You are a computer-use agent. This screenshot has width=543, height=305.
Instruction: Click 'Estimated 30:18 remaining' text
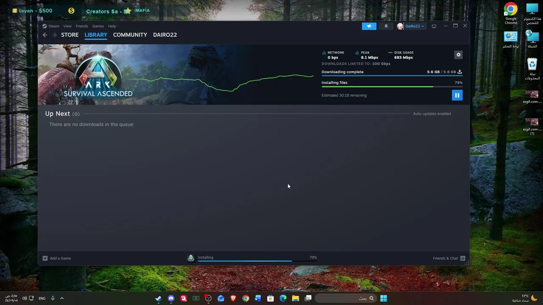tap(344, 95)
